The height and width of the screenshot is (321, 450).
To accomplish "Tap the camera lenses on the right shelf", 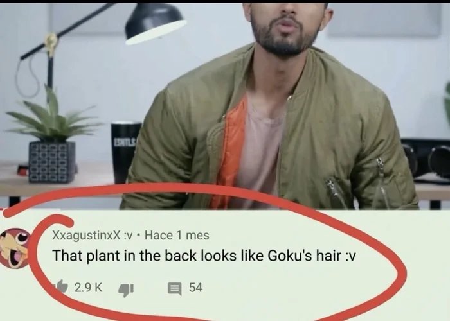I will pyautogui.click(x=425, y=160).
